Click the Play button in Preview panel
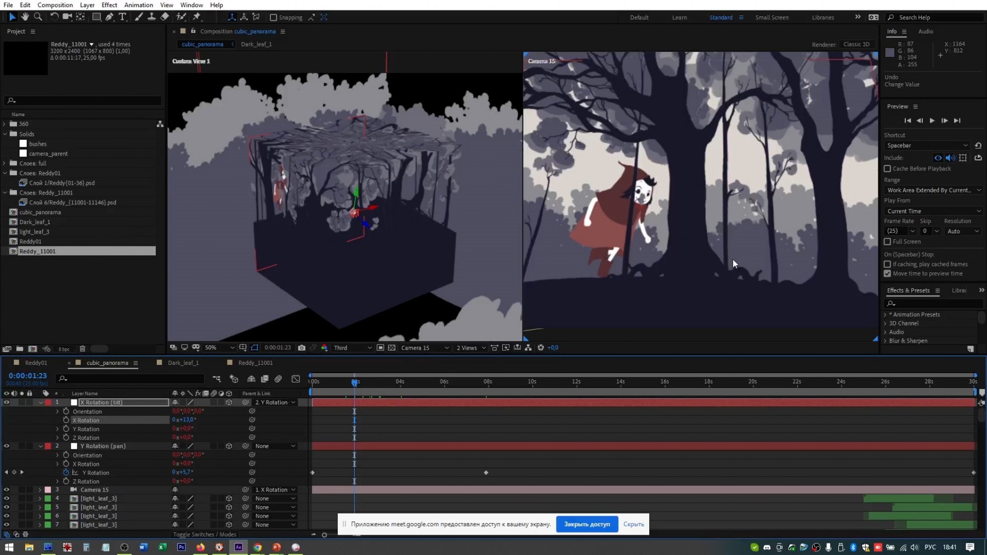This screenshot has height=555, width=987. point(932,121)
